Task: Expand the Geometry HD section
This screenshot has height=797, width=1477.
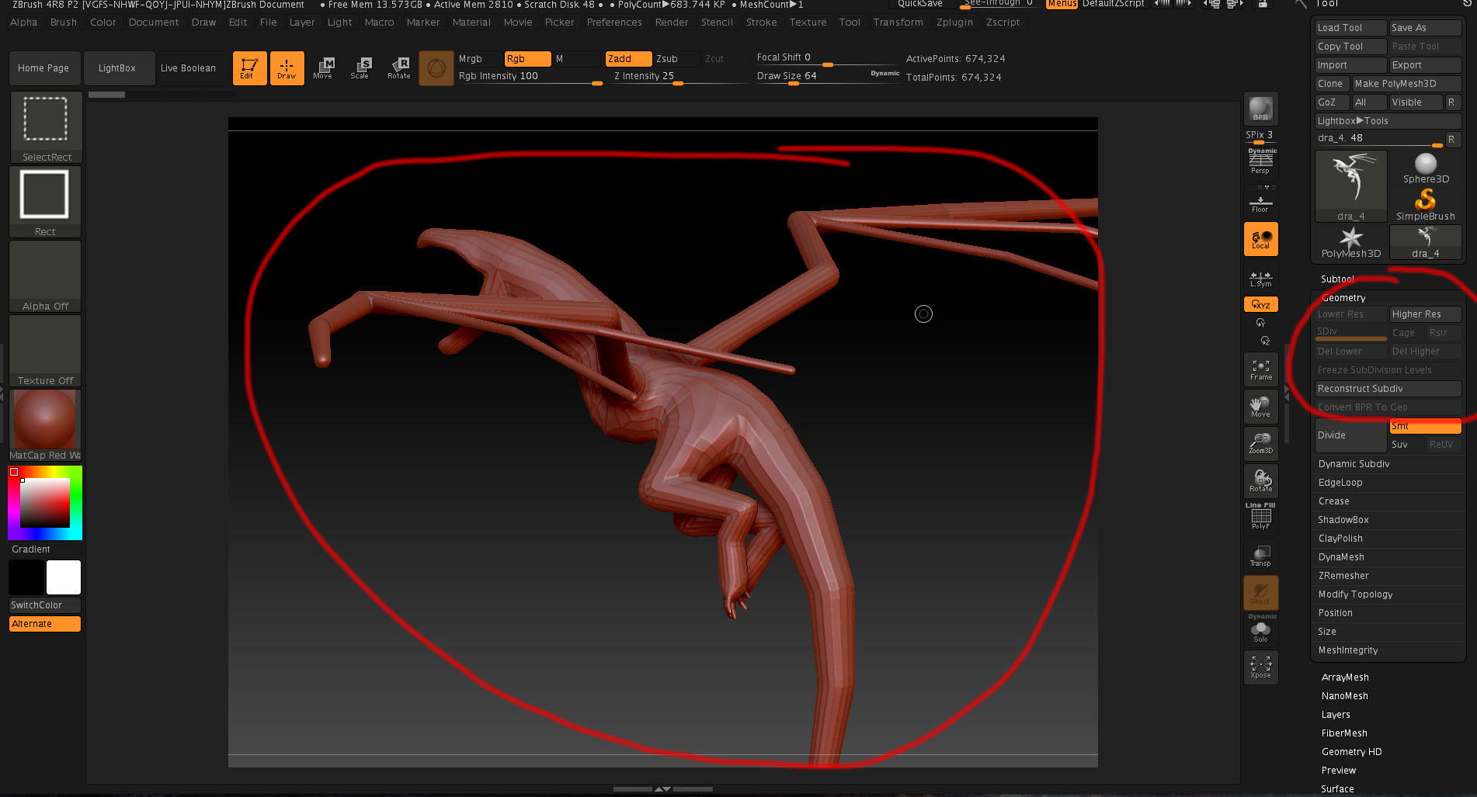Action: [x=1351, y=752]
